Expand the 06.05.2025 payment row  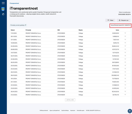point(125,62)
